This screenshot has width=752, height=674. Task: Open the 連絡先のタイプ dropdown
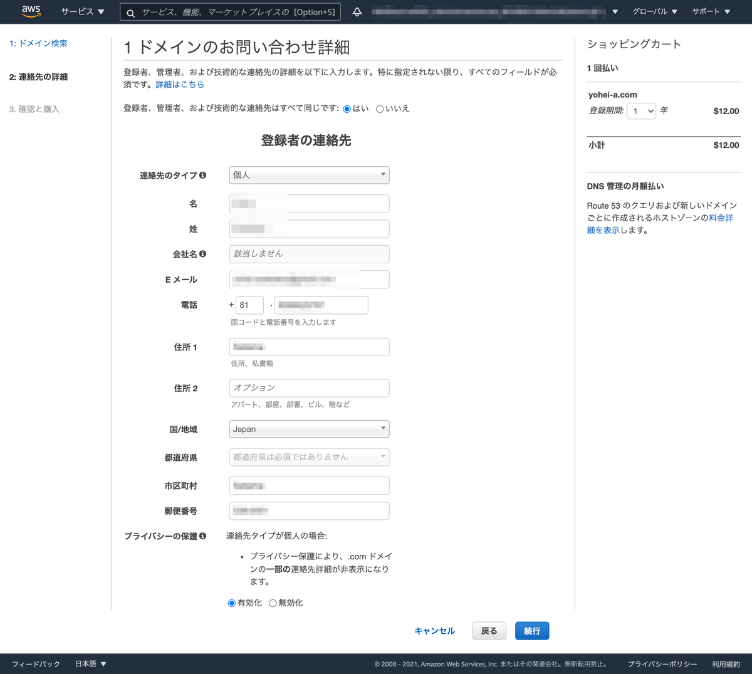(x=309, y=175)
